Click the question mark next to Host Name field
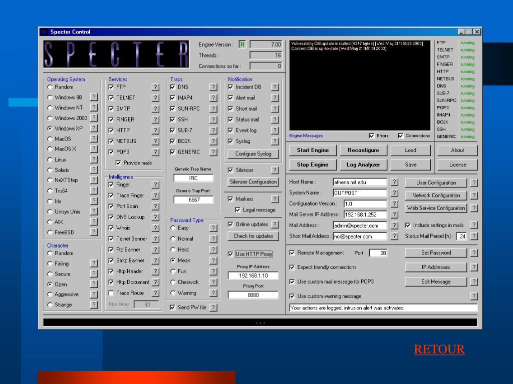Image resolution: width=513 pixels, height=384 pixels. 395,182
